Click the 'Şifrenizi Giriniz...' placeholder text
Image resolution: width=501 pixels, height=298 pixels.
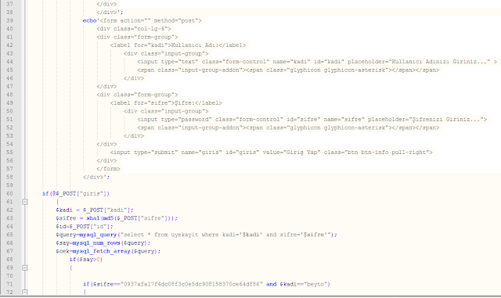pyautogui.click(x=445, y=120)
